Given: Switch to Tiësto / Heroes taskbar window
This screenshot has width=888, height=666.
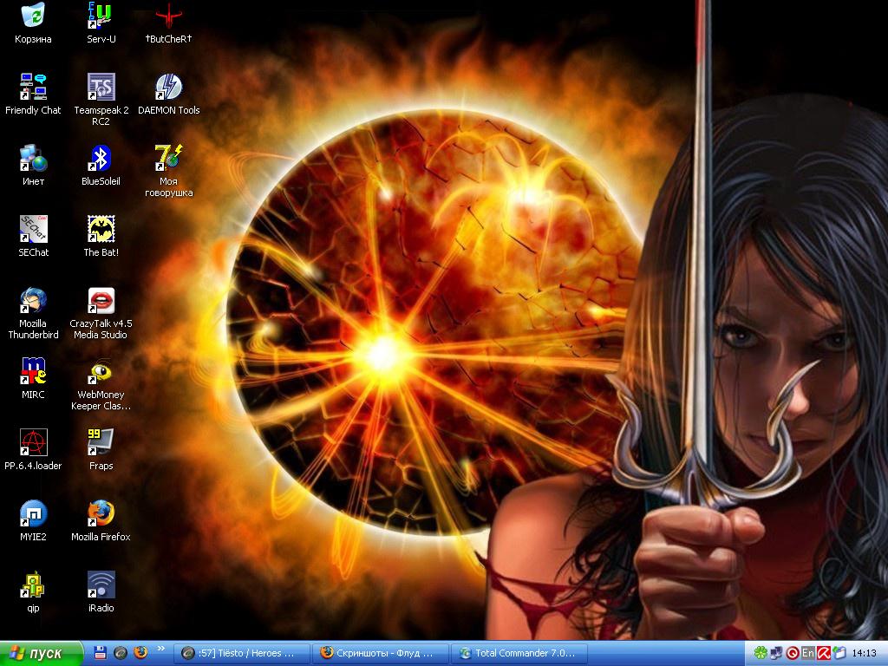Looking at the screenshot, I should [241, 653].
